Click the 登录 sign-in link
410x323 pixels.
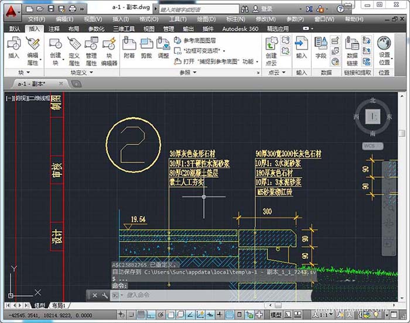[x=266, y=9]
